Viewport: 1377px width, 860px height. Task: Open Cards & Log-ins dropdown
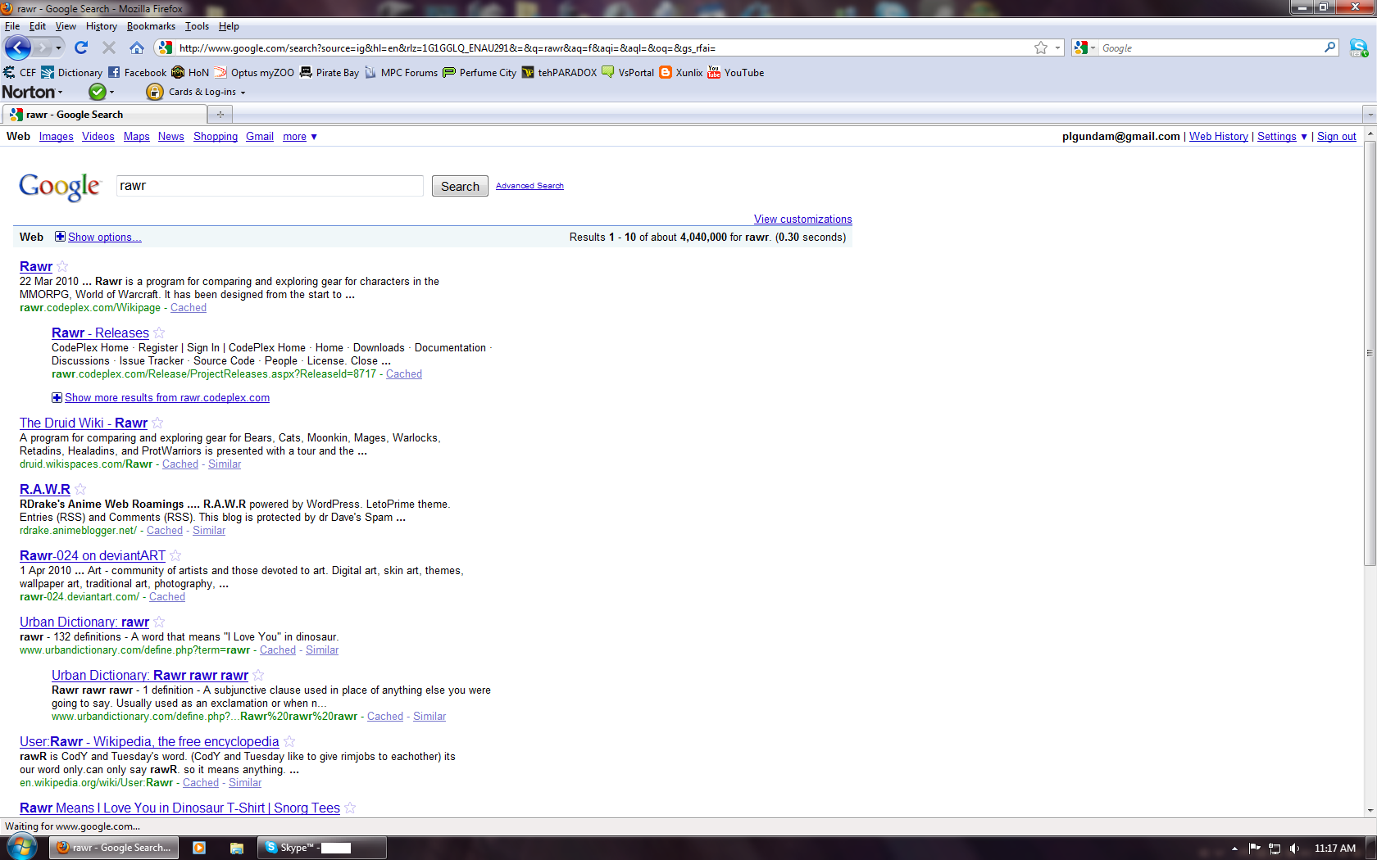(x=197, y=92)
